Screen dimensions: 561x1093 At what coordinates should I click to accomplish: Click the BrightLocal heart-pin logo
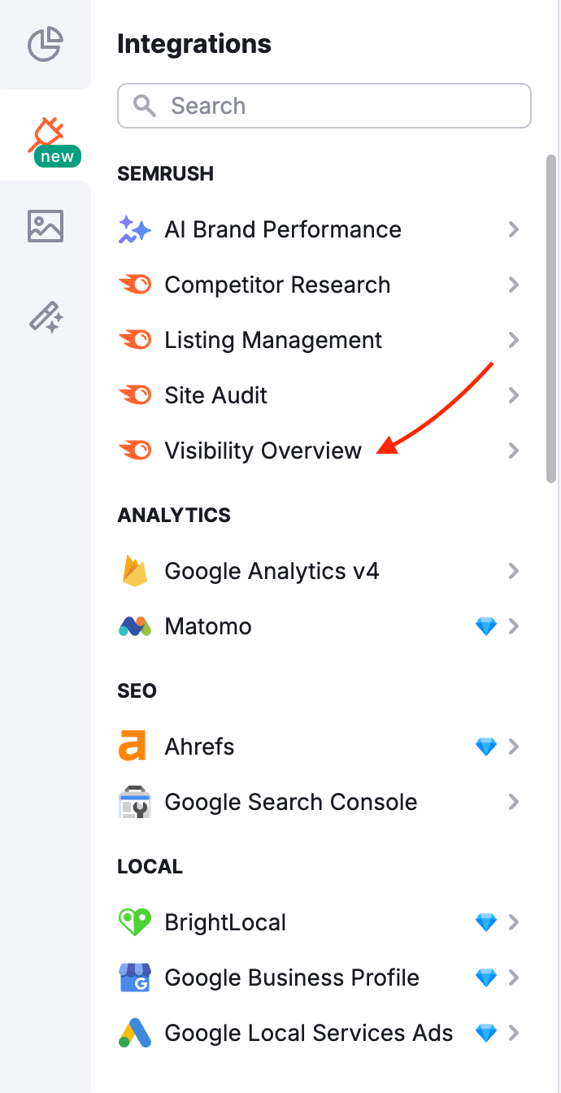135,922
